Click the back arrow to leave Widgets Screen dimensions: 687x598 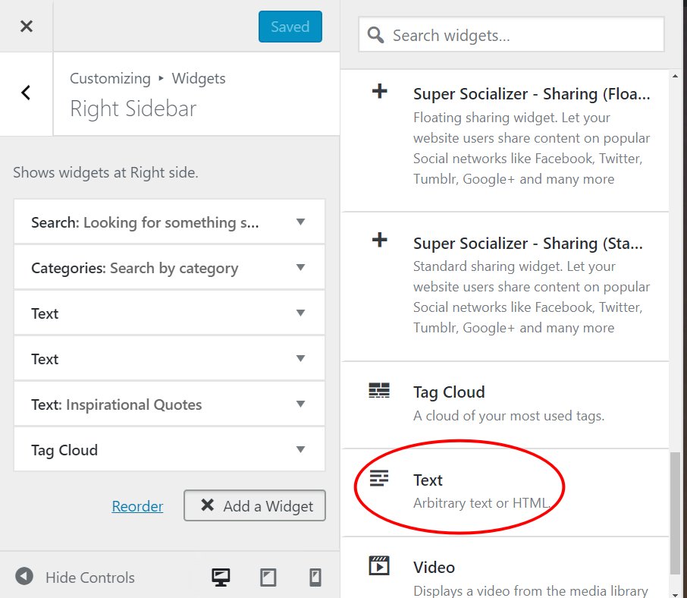(x=27, y=93)
